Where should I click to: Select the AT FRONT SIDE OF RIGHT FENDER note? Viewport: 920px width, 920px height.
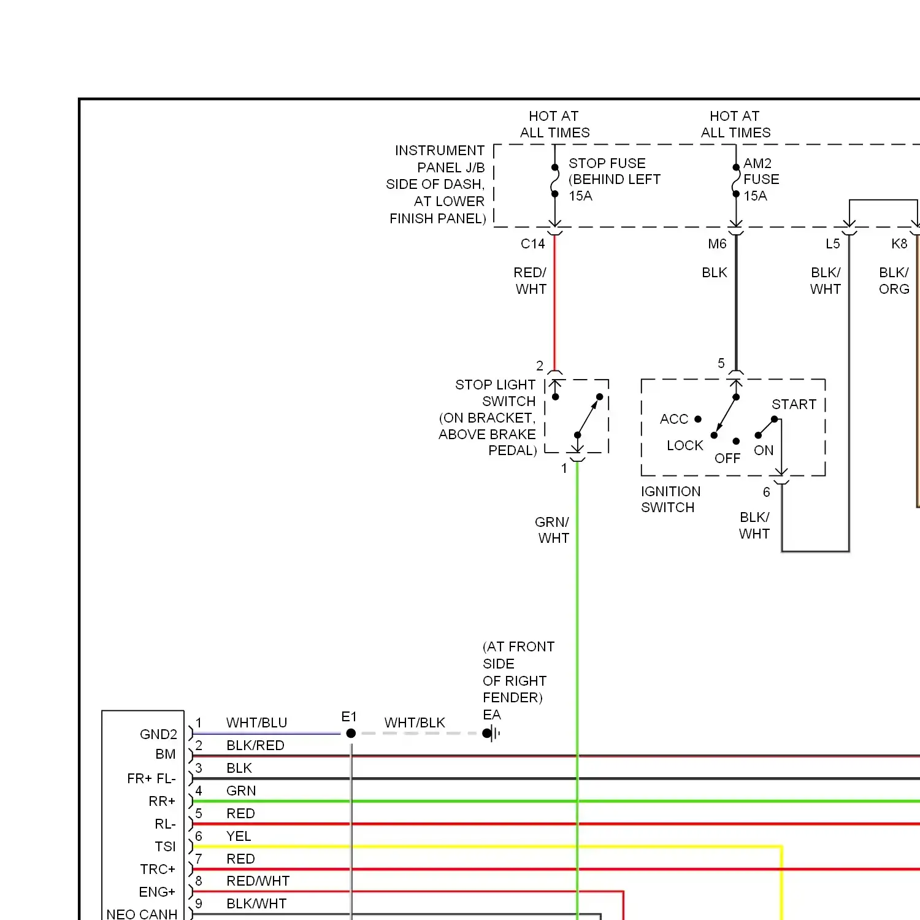518,672
